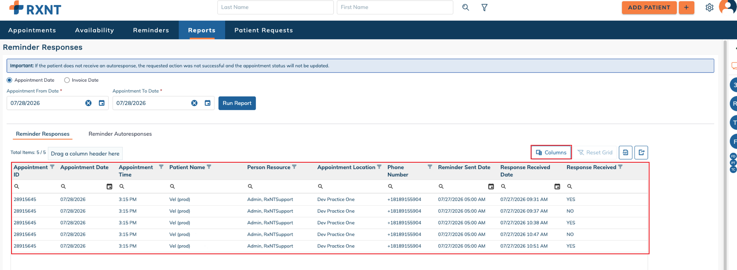Clear the Appointment From Date value
737x270 pixels.
pyautogui.click(x=88, y=103)
